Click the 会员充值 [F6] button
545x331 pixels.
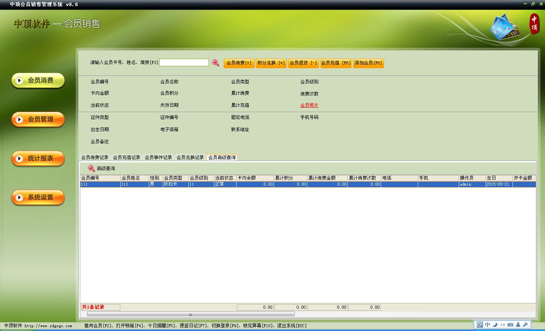pos(336,63)
